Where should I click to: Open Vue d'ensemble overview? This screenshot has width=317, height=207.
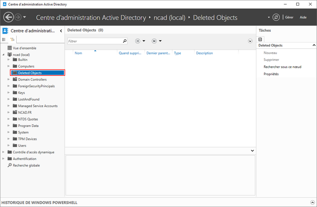coord(21,48)
